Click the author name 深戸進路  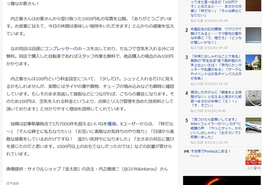click(x=12, y=183)
